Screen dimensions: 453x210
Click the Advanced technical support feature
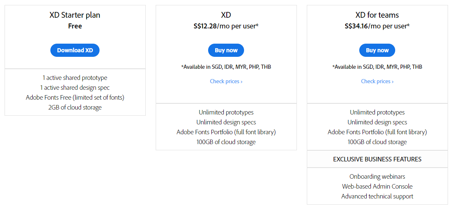point(377,196)
